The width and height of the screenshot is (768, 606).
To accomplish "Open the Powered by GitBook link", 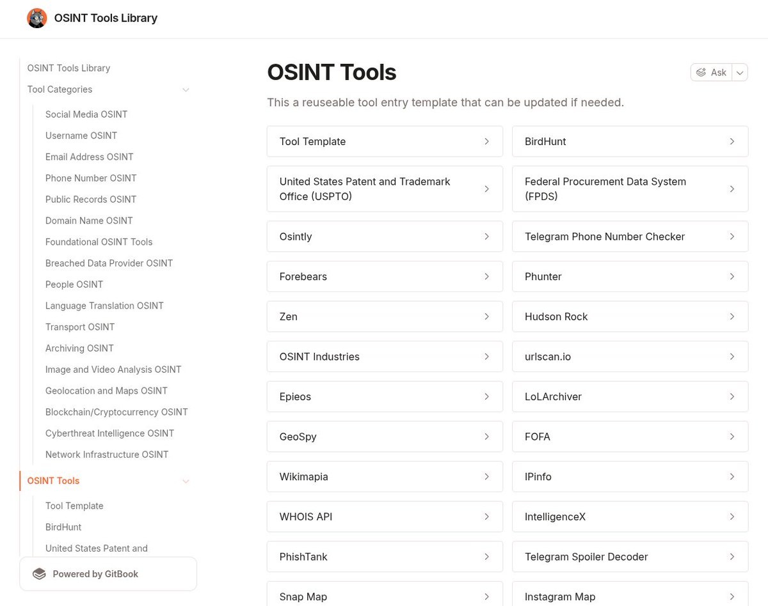I will pos(108,574).
